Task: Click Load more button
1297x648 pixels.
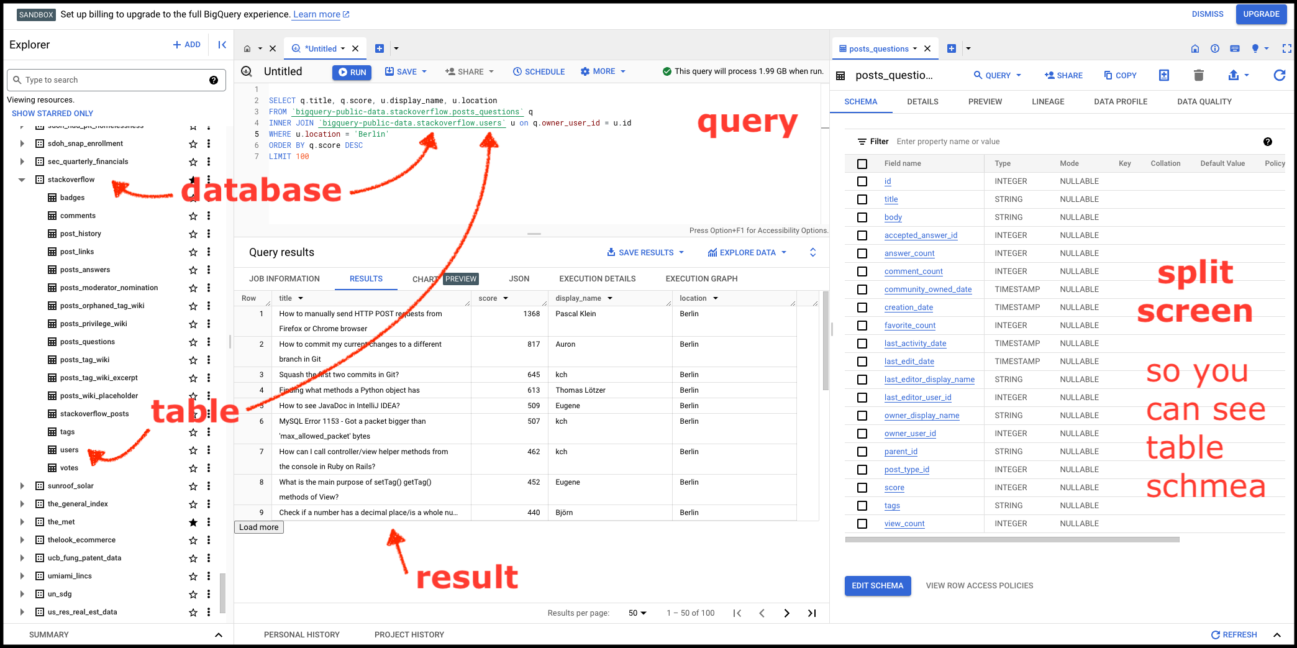Action: coord(259,527)
